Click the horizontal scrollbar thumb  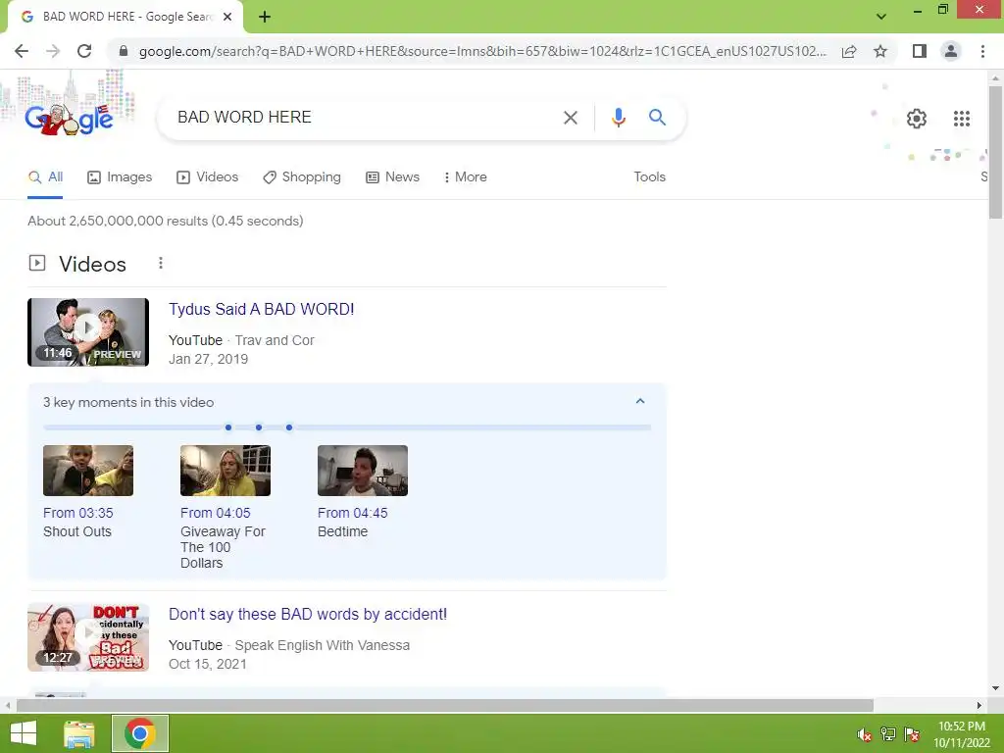tap(445, 706)
